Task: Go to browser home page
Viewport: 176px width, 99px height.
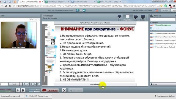Action: pos(10,6)
